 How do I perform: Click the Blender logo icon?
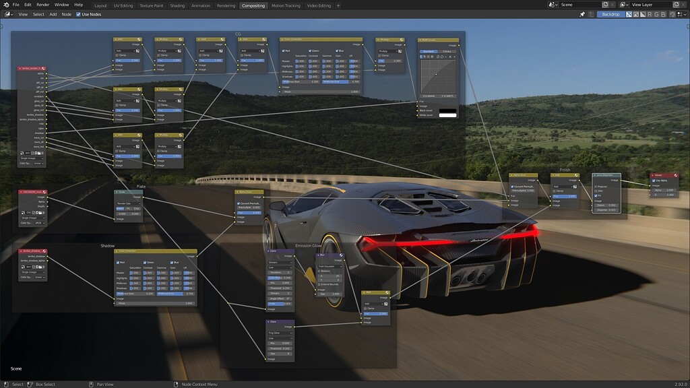[5, 5]
